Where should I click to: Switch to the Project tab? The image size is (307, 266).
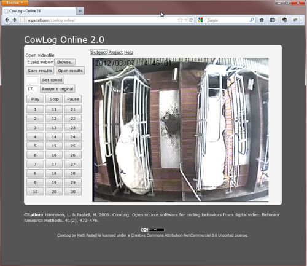point(115,52)
